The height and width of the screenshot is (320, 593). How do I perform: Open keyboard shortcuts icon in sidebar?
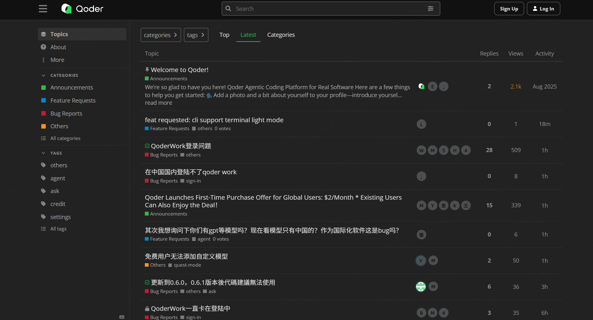coord(122,317)
